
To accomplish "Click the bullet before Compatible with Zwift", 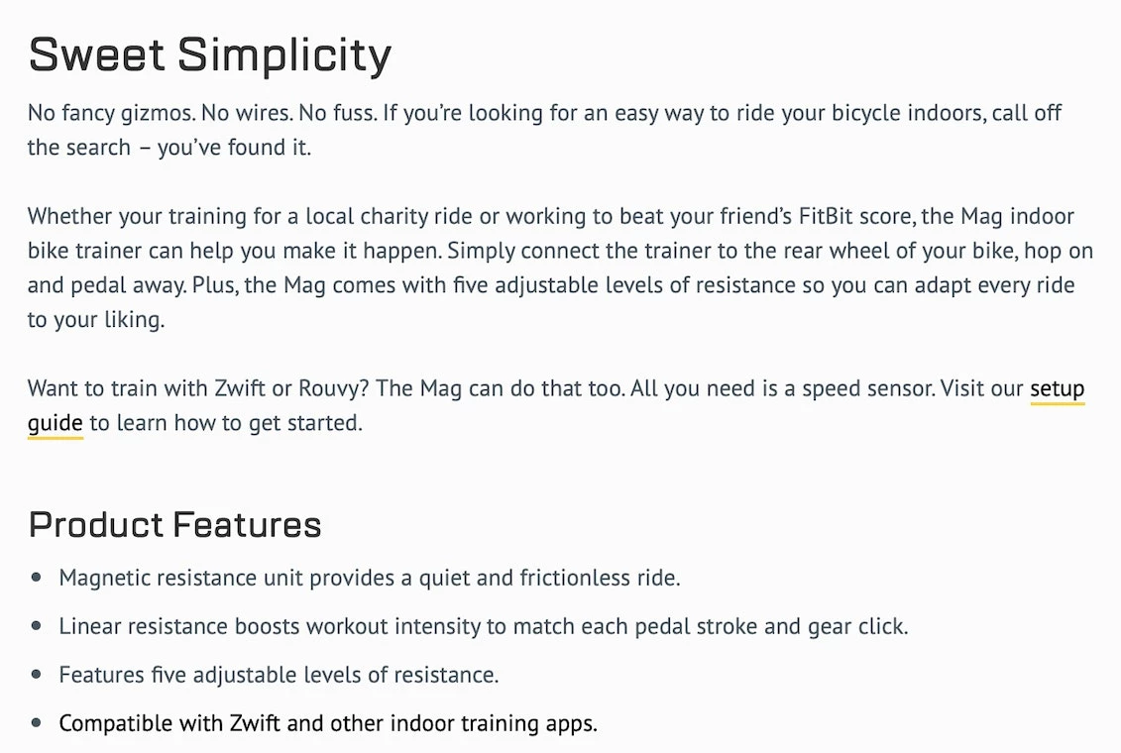I will 37,723.
